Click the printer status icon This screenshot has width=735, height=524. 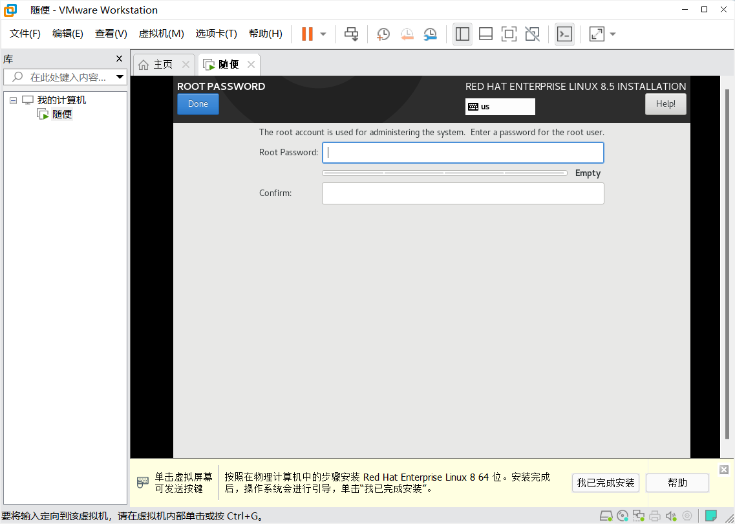(x=655, y=516)
